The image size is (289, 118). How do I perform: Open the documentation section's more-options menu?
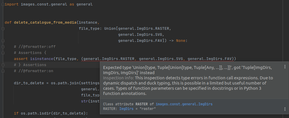click(x=285, y=108)
